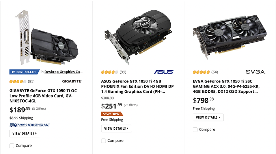Click the GIGABYTE brand logo
The height and width of the screenshot is (154, 276).
(x=72, y=81)
